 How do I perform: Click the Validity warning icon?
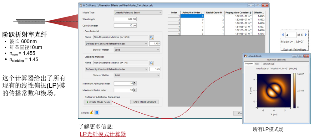(91, 113)
